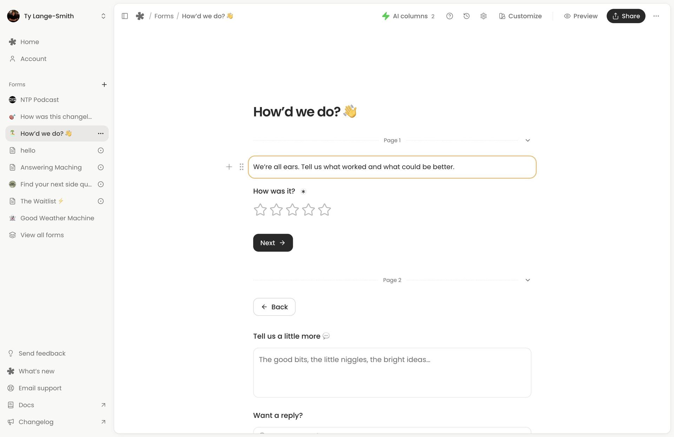674x437 pixels.
Task: Click the plus icon to add new form
Action: 104,85
